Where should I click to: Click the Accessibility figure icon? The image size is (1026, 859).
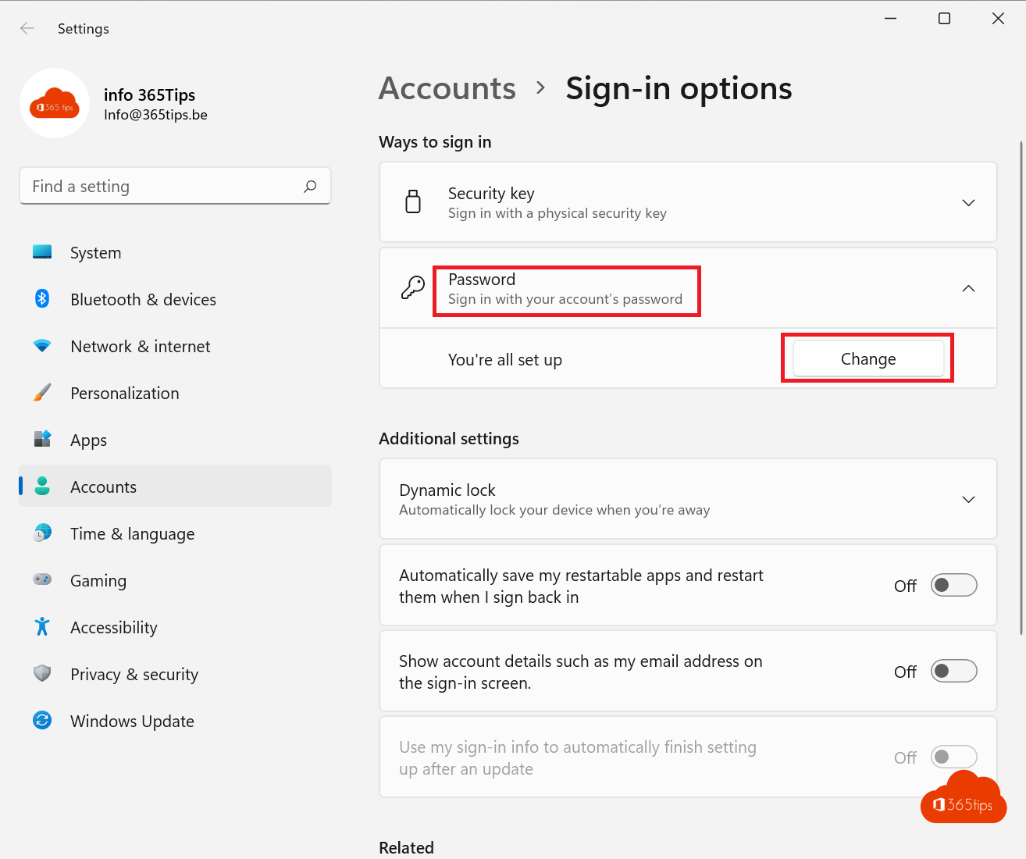click(x=42, y=626)
